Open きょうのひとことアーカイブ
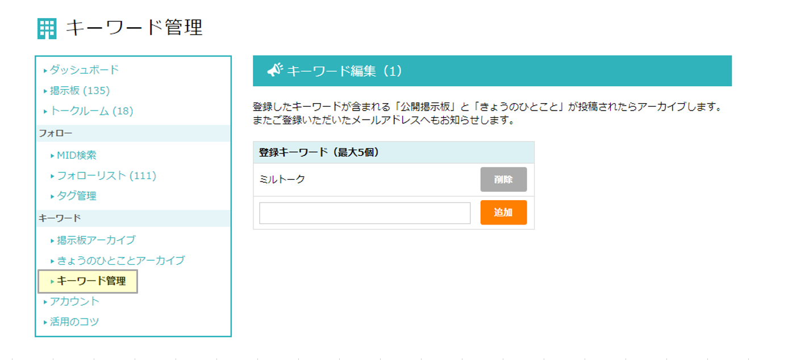This screenshot has height=360, width=788. click(120, 261)
